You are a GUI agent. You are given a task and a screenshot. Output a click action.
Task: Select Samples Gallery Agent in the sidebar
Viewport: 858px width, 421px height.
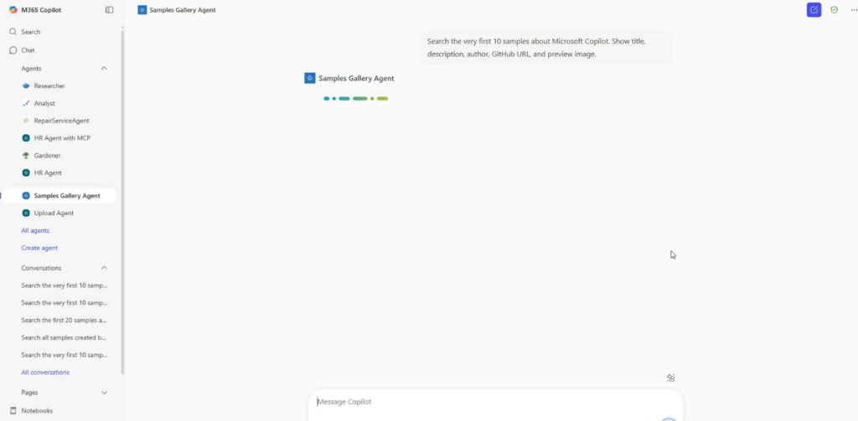pyautogui.click(x=59, y=196)
